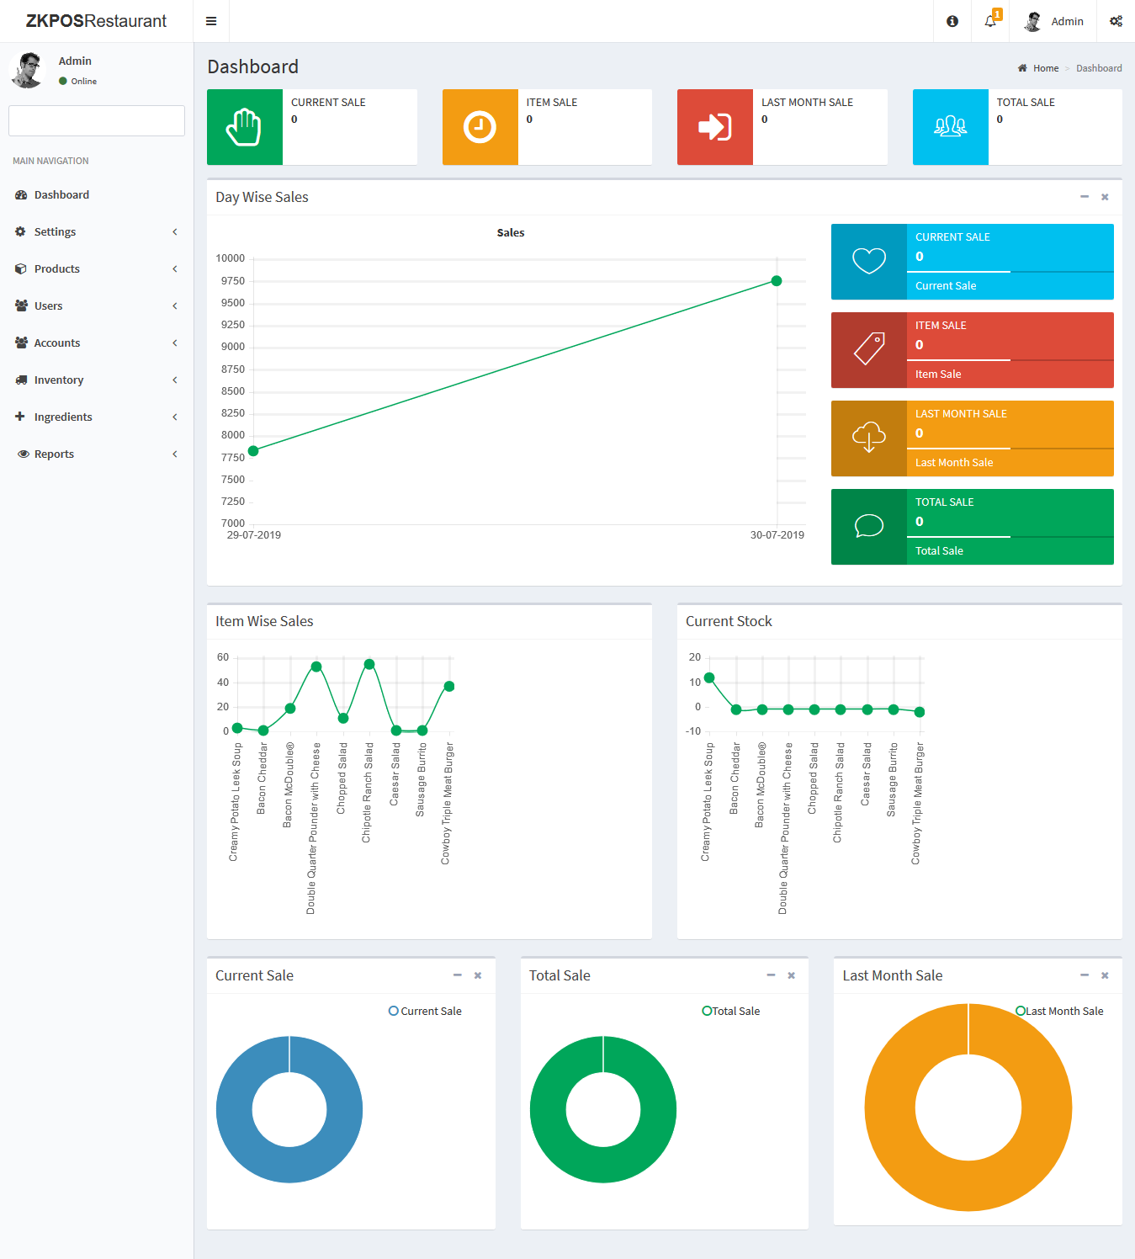Collapse the Day Wise Sales panel
Viewport: 1135px width, 1259px height.
1085,197
